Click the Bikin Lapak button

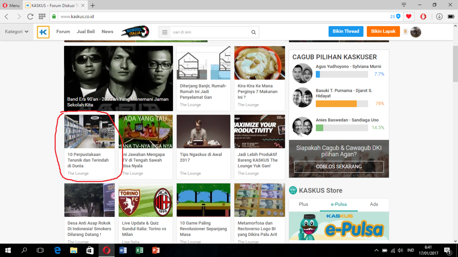383,31
